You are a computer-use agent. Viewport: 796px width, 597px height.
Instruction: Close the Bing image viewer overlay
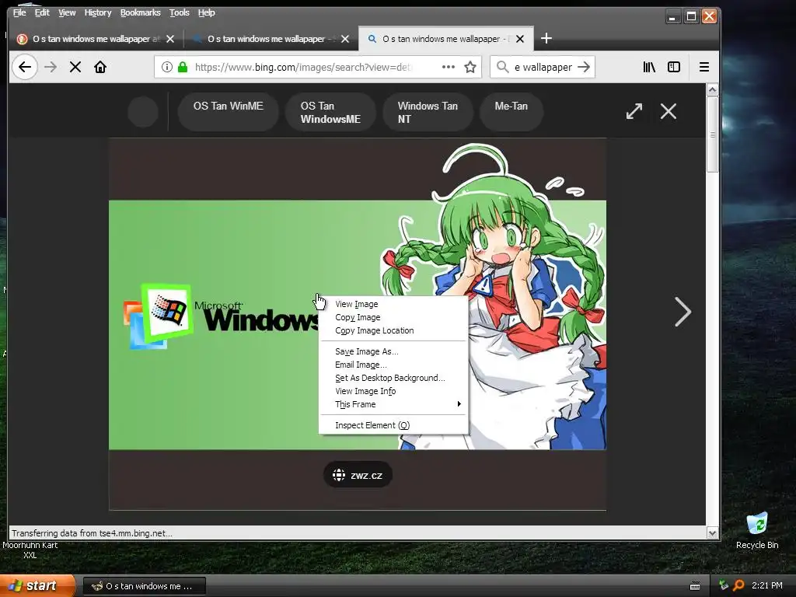668,111
